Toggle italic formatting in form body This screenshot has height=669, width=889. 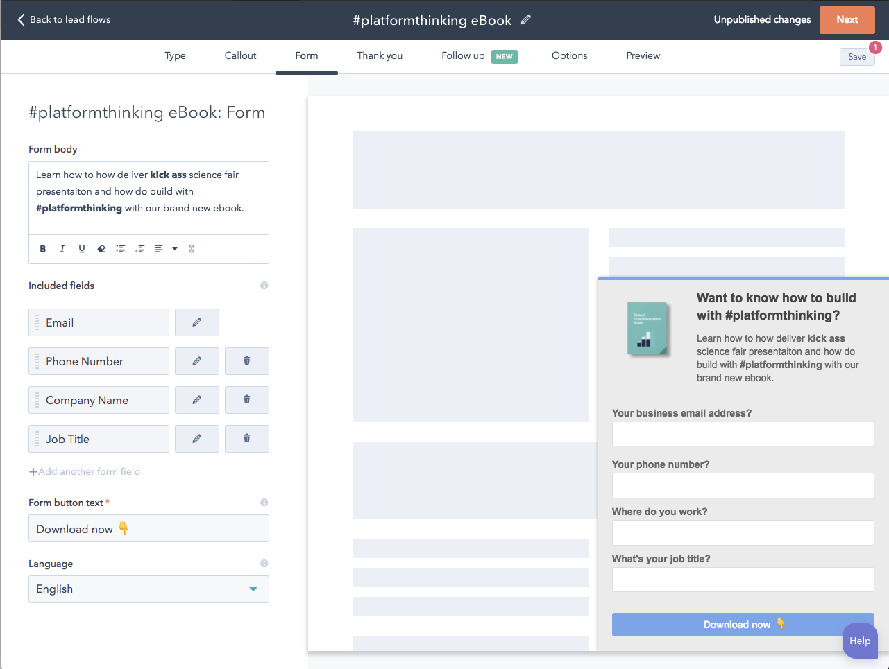click(x=62, y=249)
